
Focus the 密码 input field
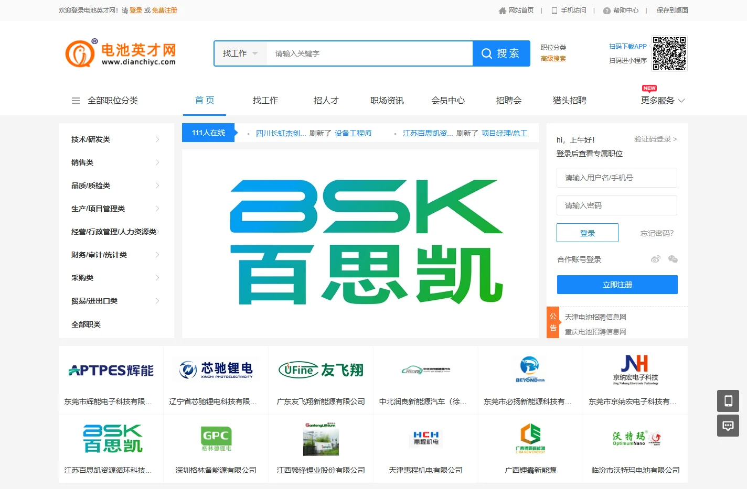click(617, 205)
